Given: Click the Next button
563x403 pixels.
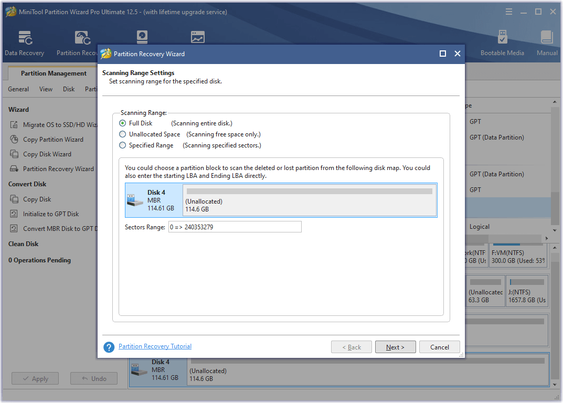Looking at the screenshot, I should 395,347.
